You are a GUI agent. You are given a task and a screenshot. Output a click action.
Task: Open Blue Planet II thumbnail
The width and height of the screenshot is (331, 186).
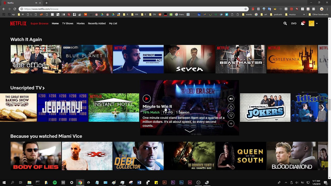[87, 59]
